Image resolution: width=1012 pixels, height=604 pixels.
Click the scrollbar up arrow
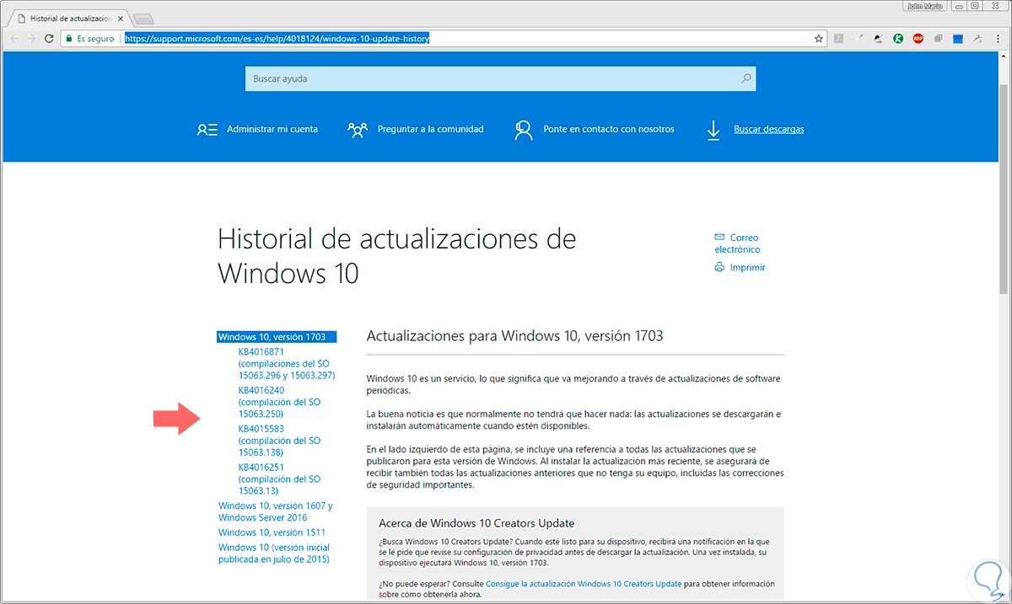[1004, 56]
